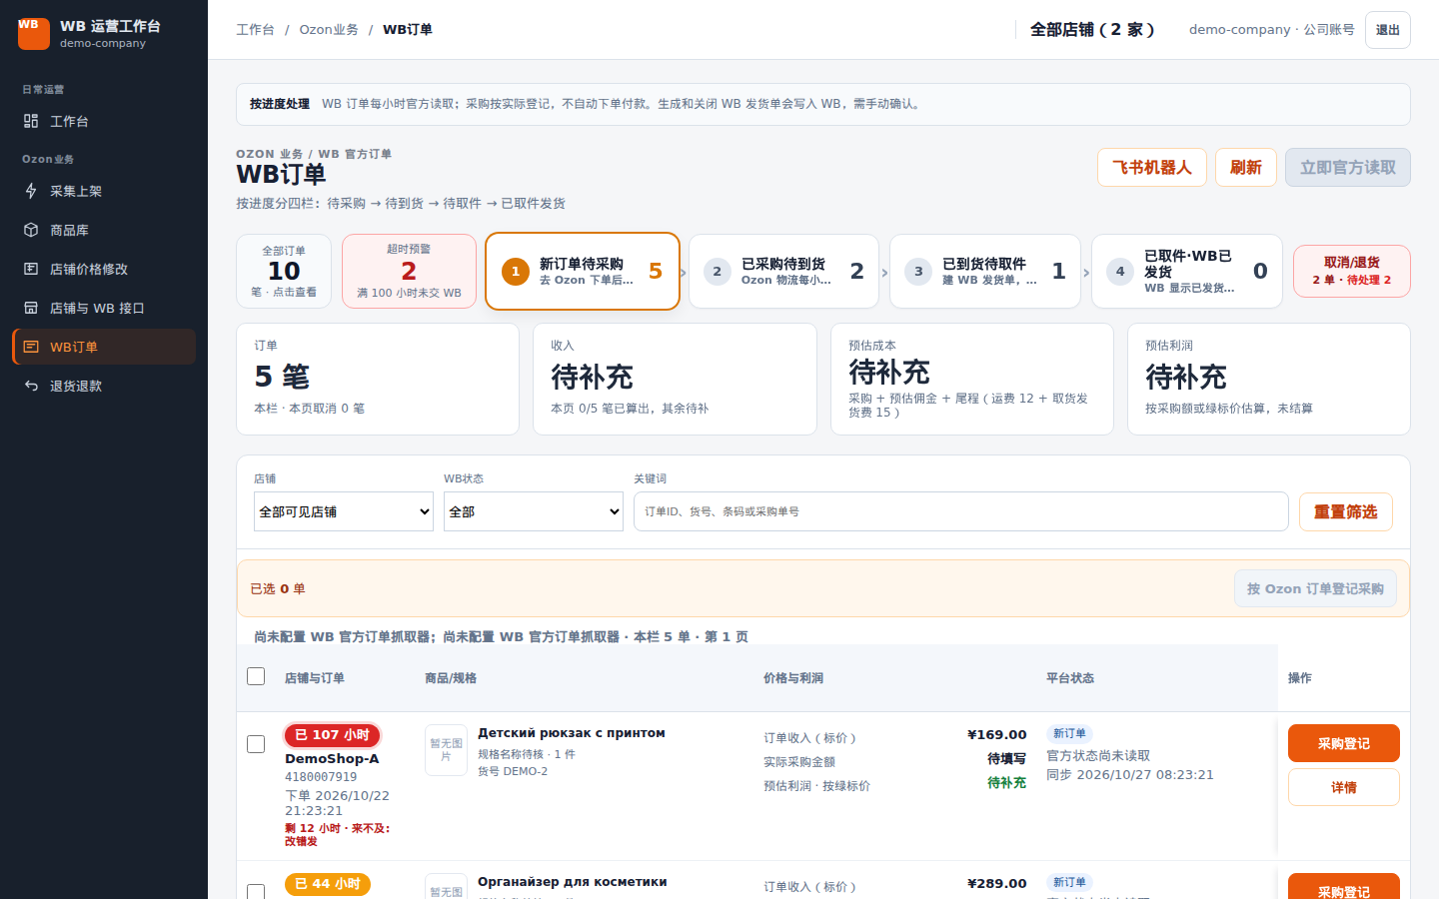Navigate to 退货退款 menu
The image size is (1439, 899).
[x=104, y=386]
